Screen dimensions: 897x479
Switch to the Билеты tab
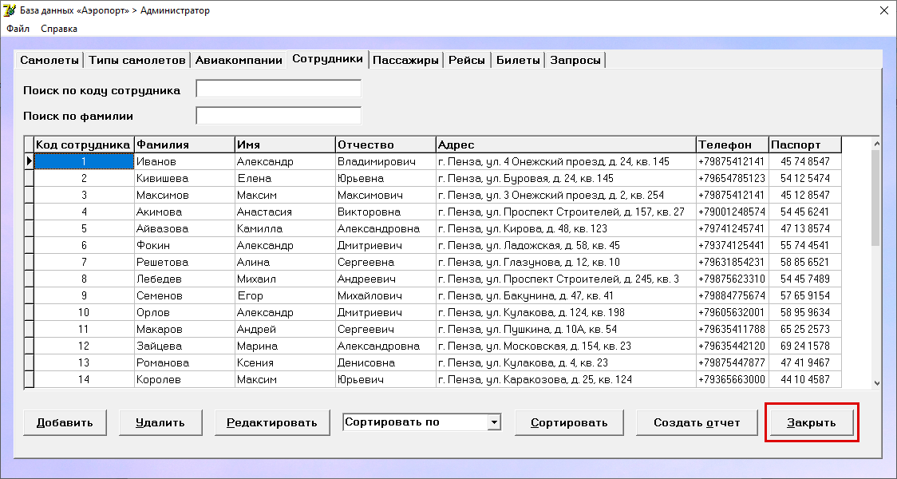pos(518,60)
